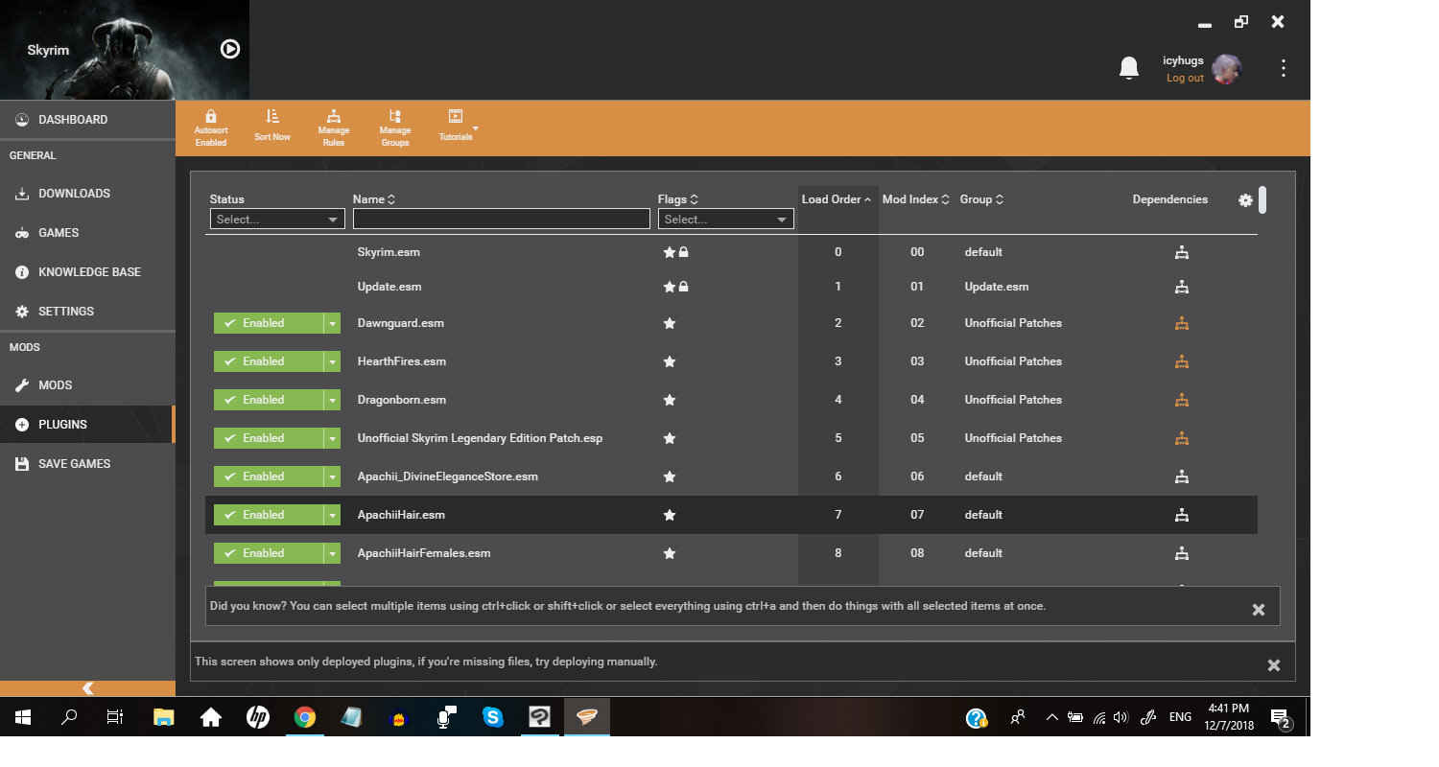Open Chrome from the taskbar
Image resolution: width=1439 pixels, height=767 pixels.
(x=305, y=717)
